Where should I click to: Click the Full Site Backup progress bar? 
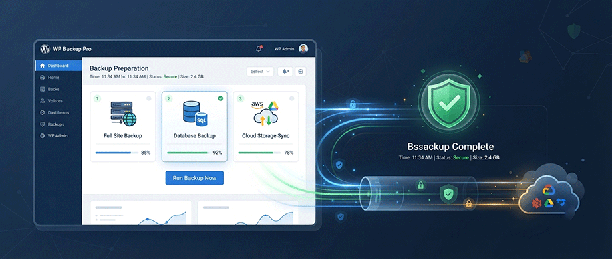coord(116,153)
